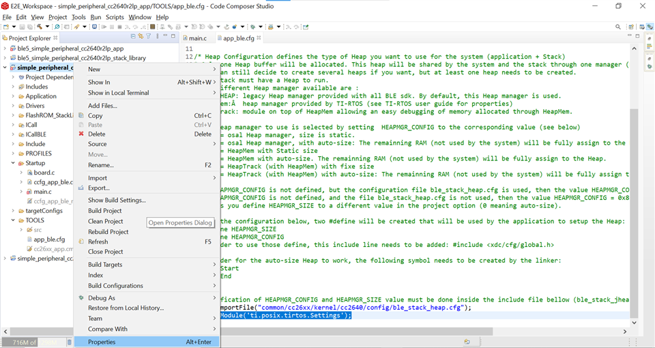Click Delete in the context menu
Image resolution: width=655 pixels, height=348 pixels.
coord(147,134)
